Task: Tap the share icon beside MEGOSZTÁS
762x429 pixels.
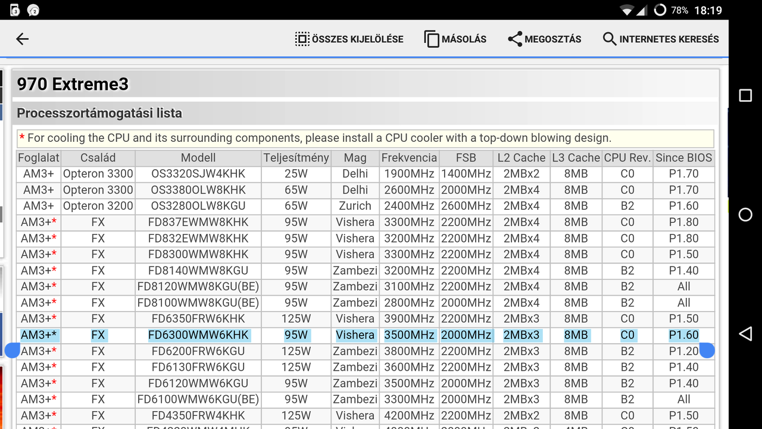Action: pos(515,39)
